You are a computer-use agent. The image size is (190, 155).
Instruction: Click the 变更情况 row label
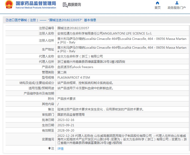tap(48, 139)
